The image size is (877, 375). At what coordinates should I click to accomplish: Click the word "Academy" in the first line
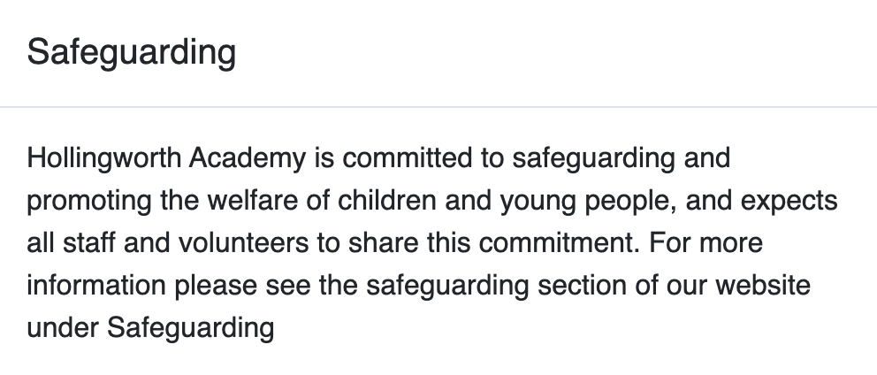coord(248,160)
